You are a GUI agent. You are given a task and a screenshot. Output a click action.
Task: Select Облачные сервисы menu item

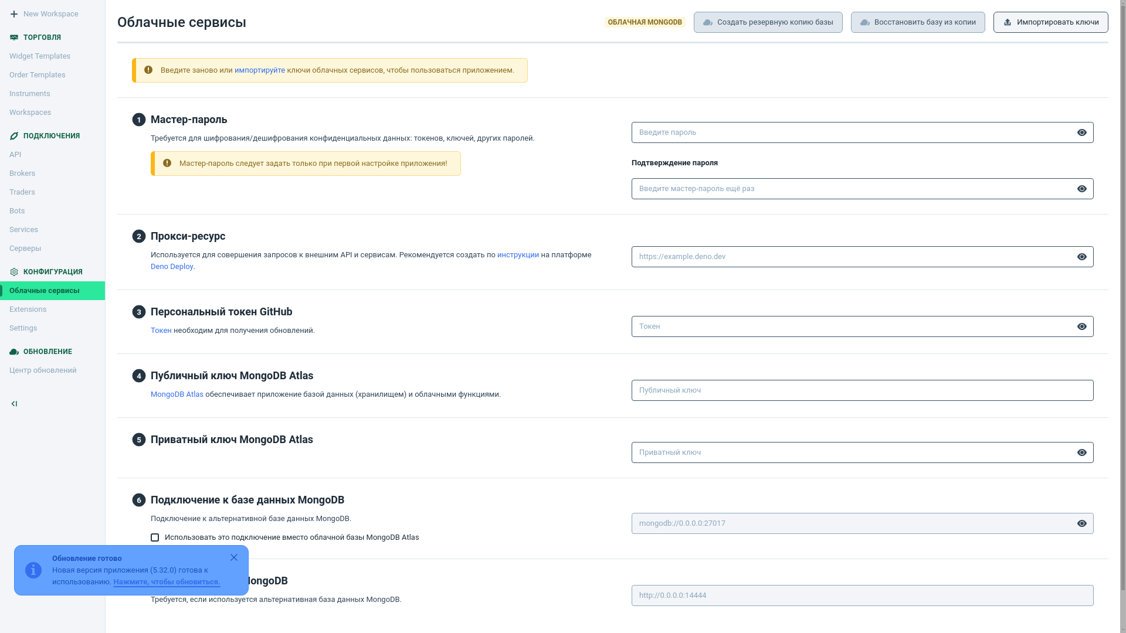click(x=52, y=291)
